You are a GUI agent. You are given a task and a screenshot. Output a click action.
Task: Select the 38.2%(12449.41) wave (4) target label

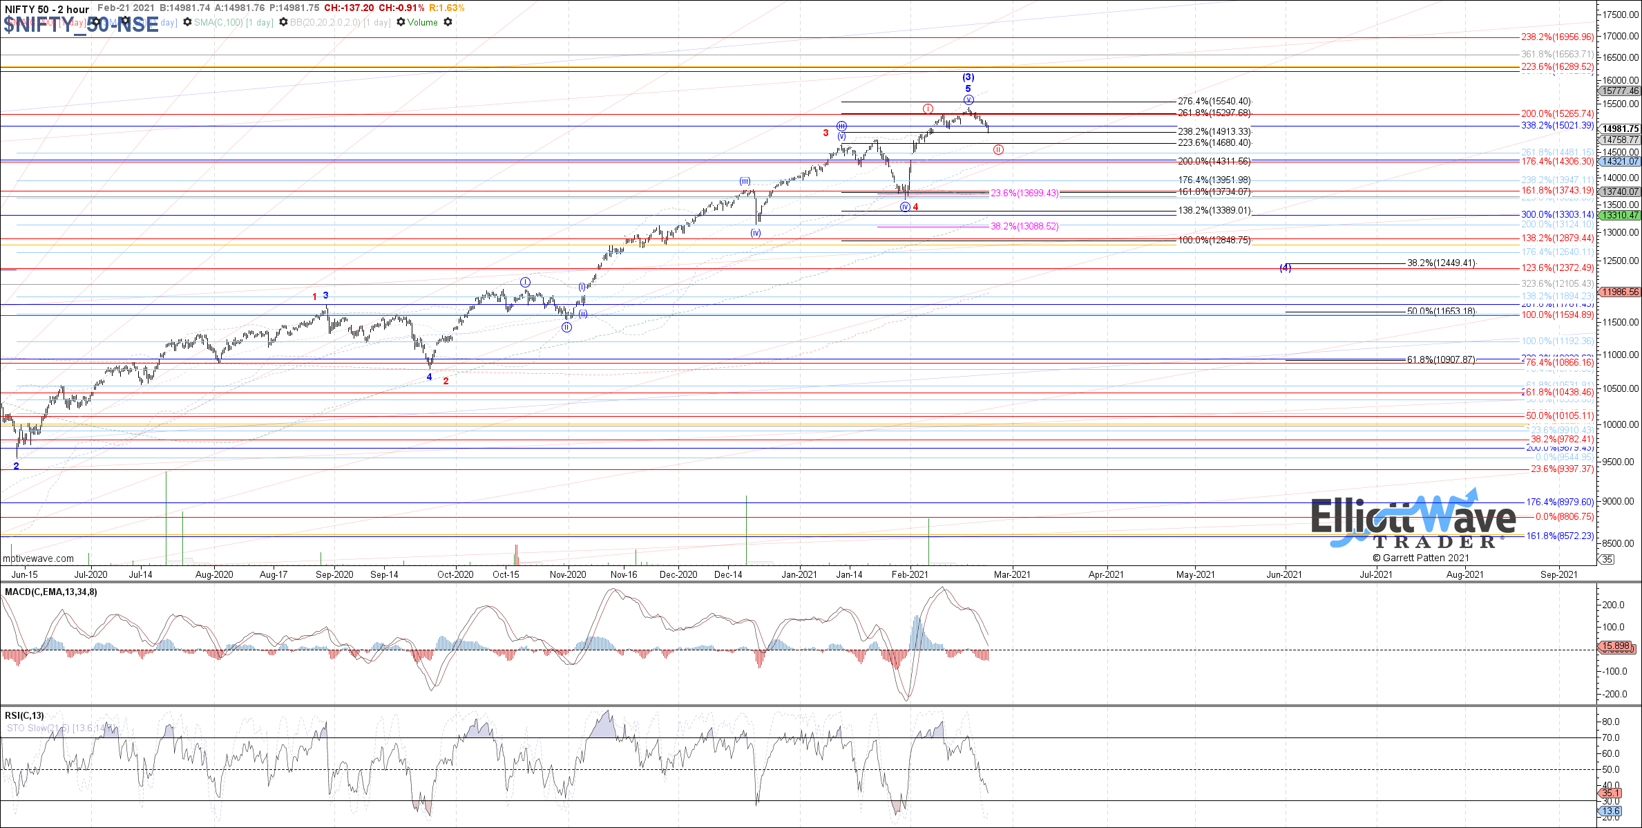[x=1442, y=263]
